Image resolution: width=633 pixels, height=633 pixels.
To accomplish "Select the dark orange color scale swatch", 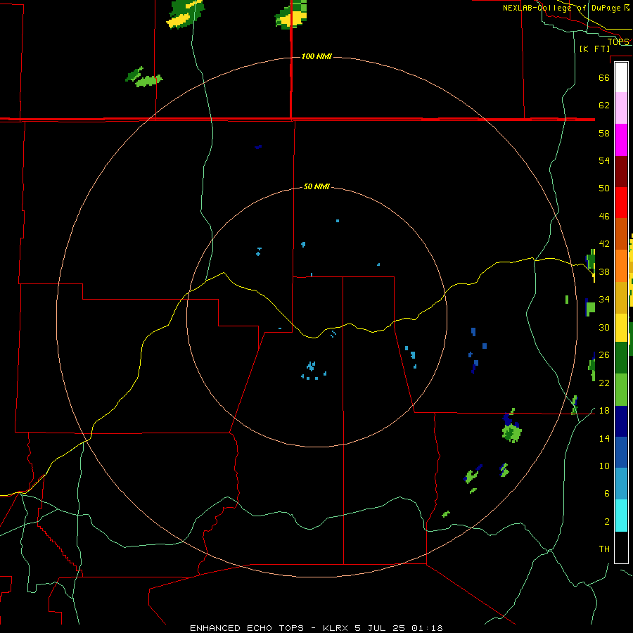I will (x=621, y=234).
